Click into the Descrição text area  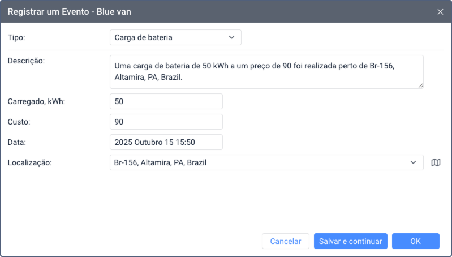266,72
